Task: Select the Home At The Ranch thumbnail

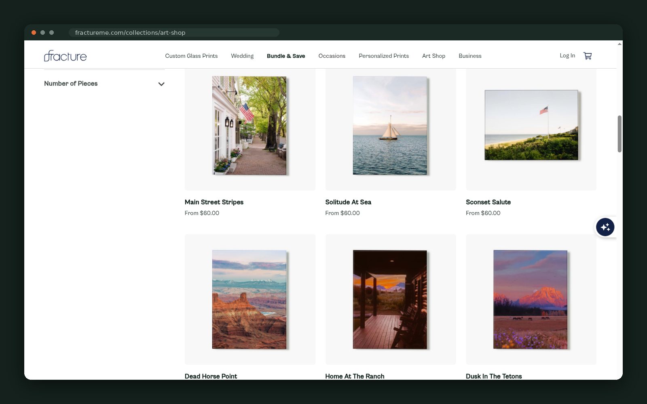Action: [x=390, y=299]
